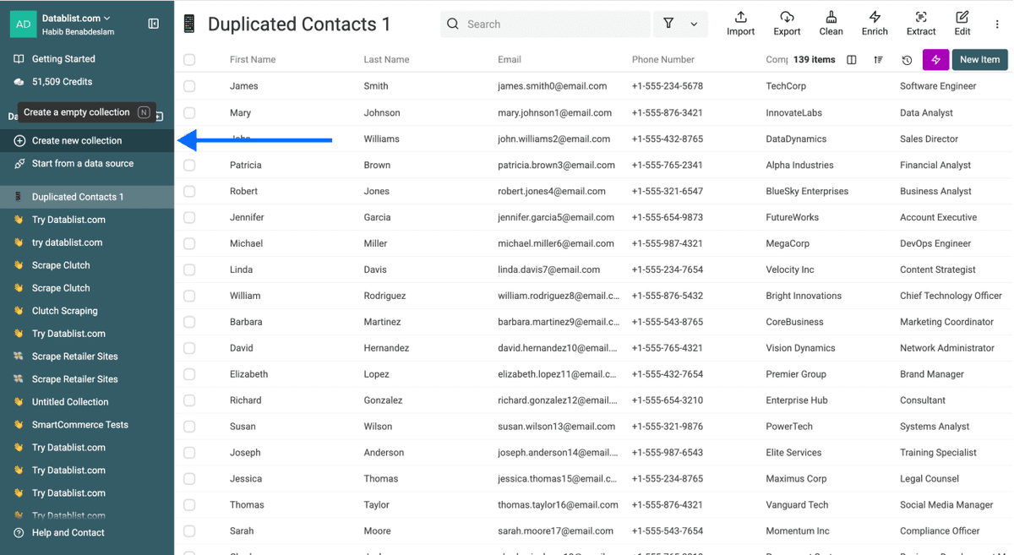Open the Edit tool
1014x555 pixels.
click(962, 24)
